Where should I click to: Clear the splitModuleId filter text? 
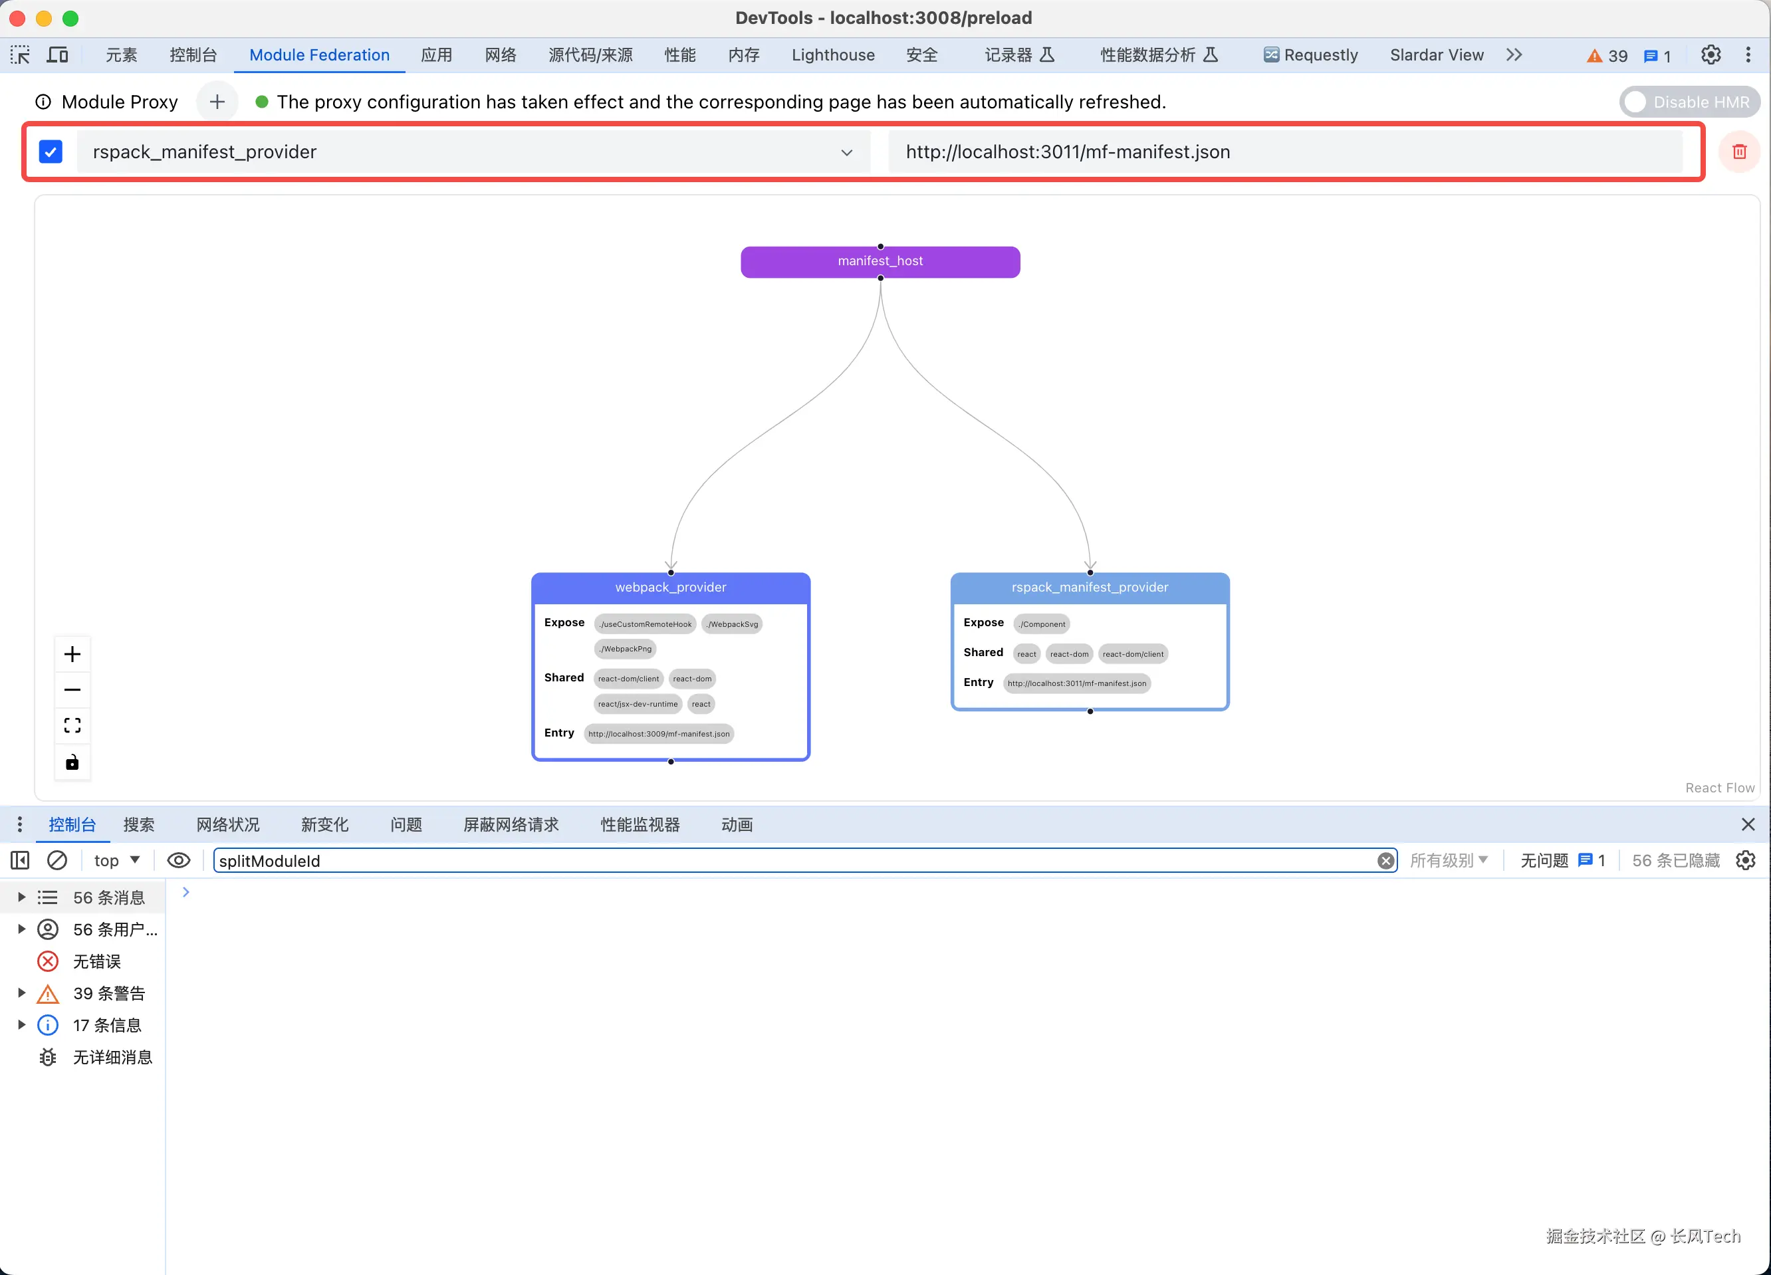point(1385,860)
